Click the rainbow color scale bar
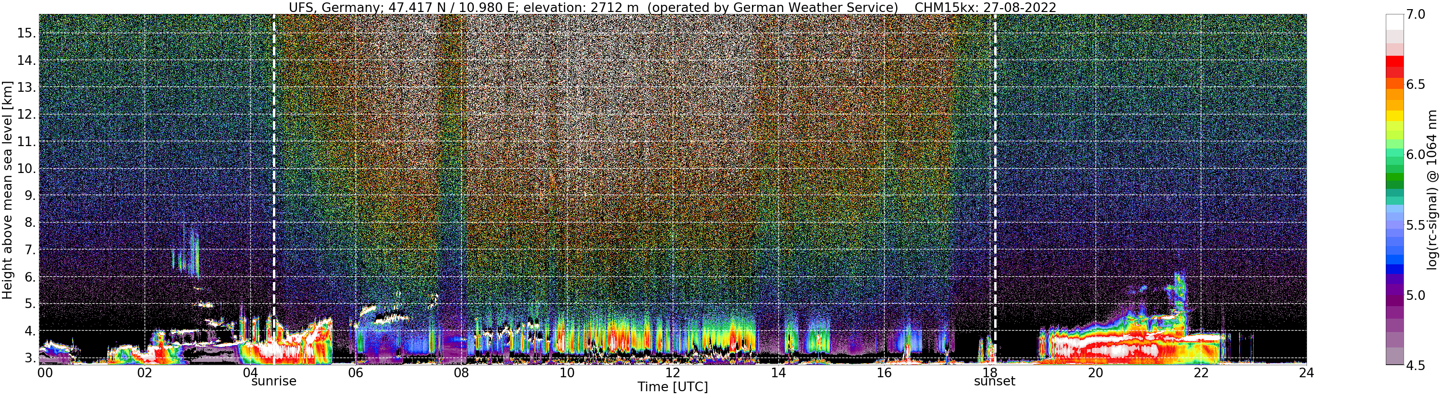Screen dimensions: 1442x396 (x=1394, y=189)
